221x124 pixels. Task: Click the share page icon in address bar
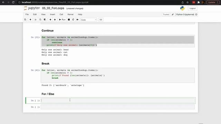[183, 2]
